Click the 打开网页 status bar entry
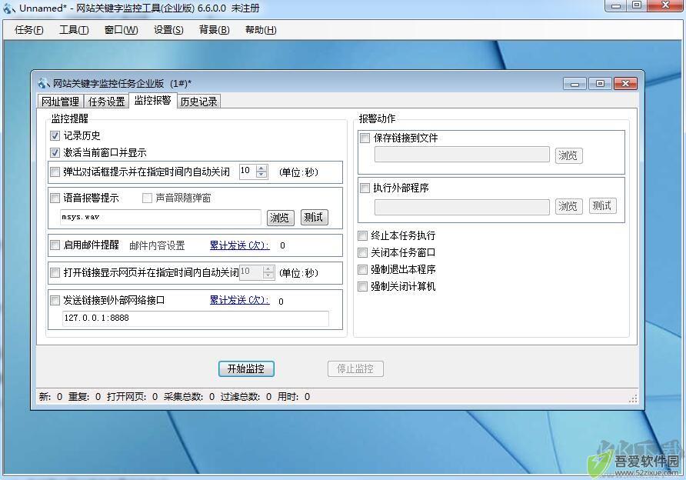 [132, 397]
